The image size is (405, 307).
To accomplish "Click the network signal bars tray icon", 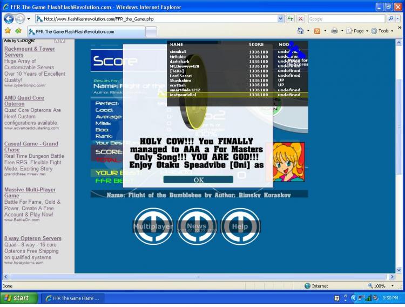I will 369,298.
